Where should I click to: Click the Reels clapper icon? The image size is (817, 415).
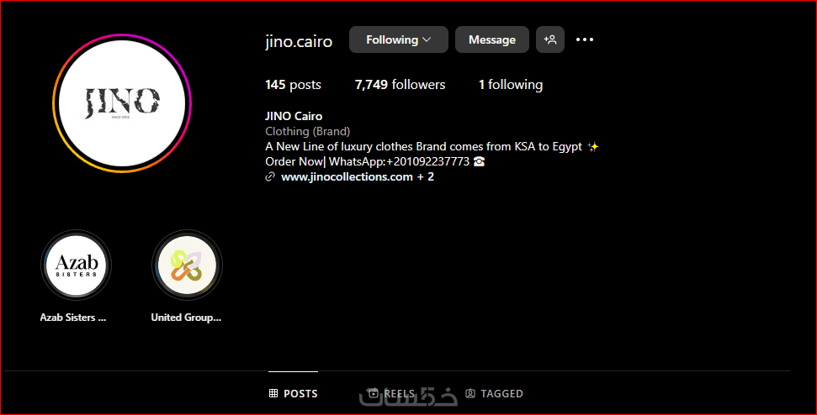373,393
